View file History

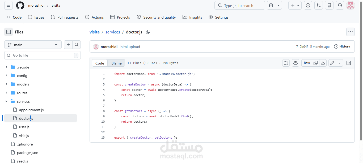(x=342, y=46)
